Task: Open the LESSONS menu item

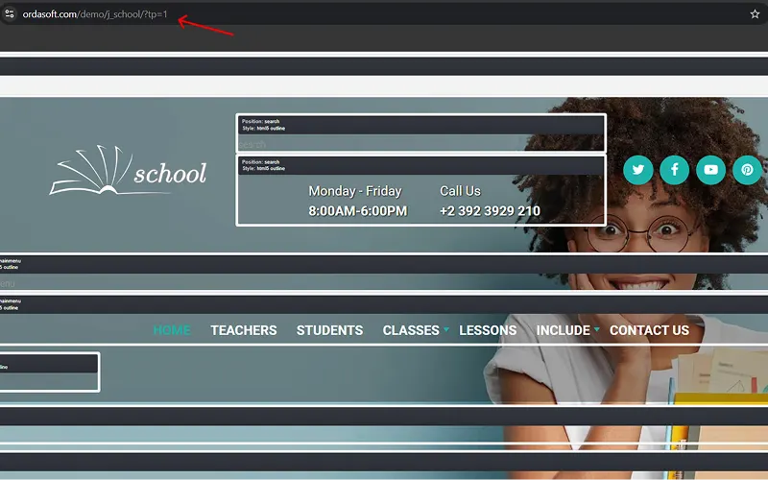Action: coord(488,330)
